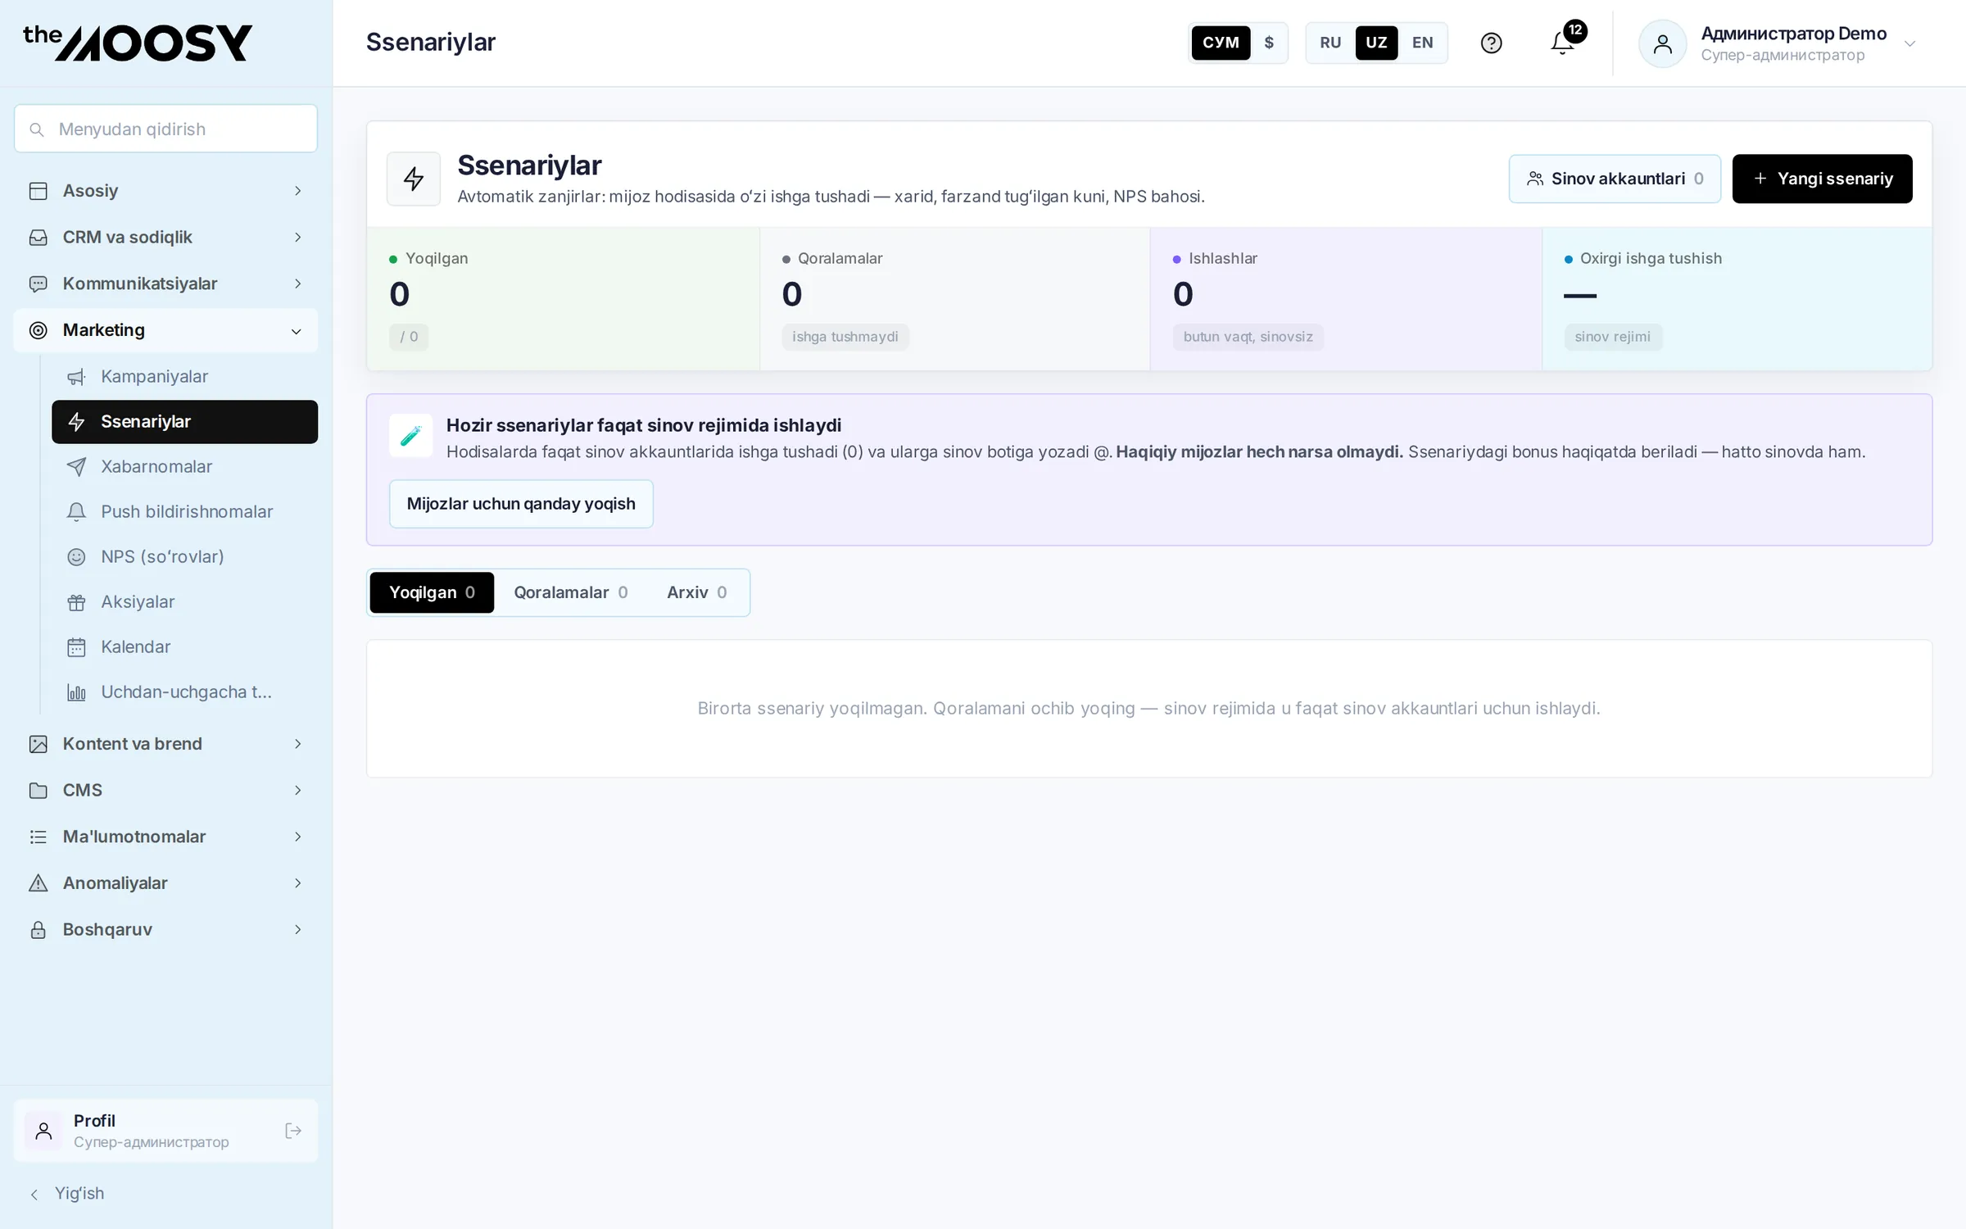
Task: Click the test tube icon in notice banner
Action: (410, 435)
